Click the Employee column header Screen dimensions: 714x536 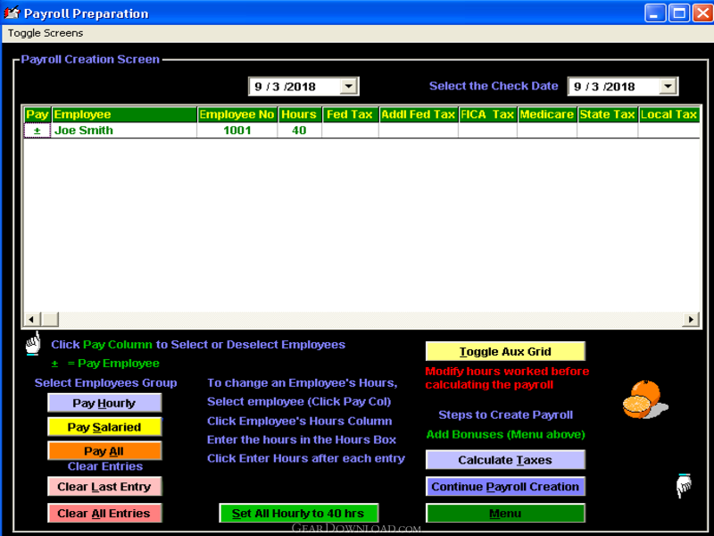124,114
